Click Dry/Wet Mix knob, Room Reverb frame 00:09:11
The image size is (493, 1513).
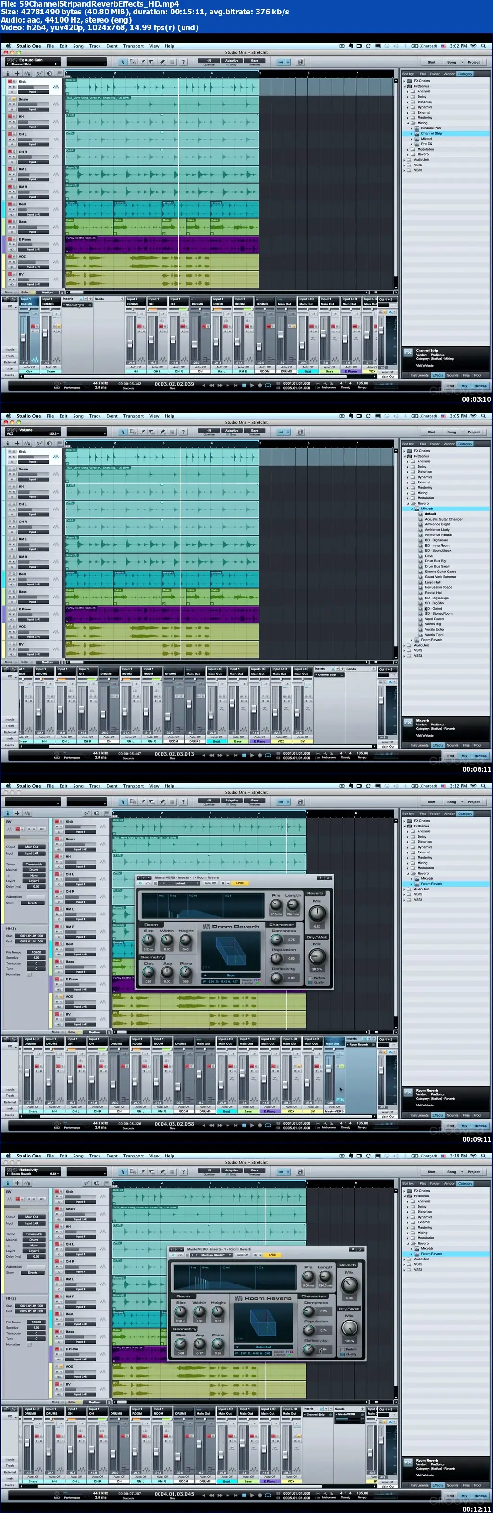(x=317, y=957)
